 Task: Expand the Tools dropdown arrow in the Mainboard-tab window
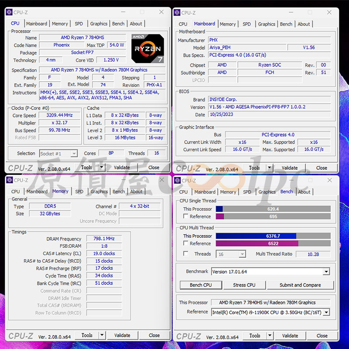270,168
